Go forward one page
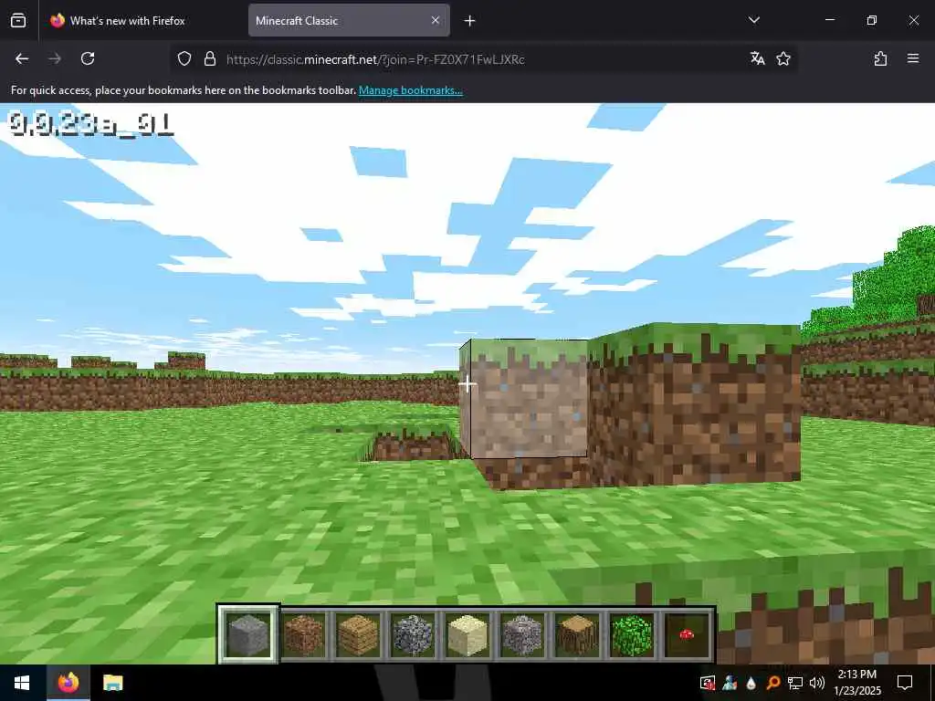Image resolution: width=935 pixels, height=701 pixels. coord(55,58)
